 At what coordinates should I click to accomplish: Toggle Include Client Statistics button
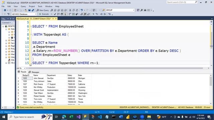point(77,14)
